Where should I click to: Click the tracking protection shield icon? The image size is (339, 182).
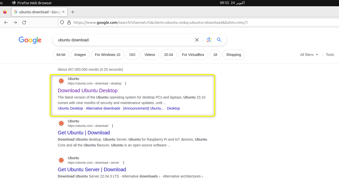[x=62, y=23]
